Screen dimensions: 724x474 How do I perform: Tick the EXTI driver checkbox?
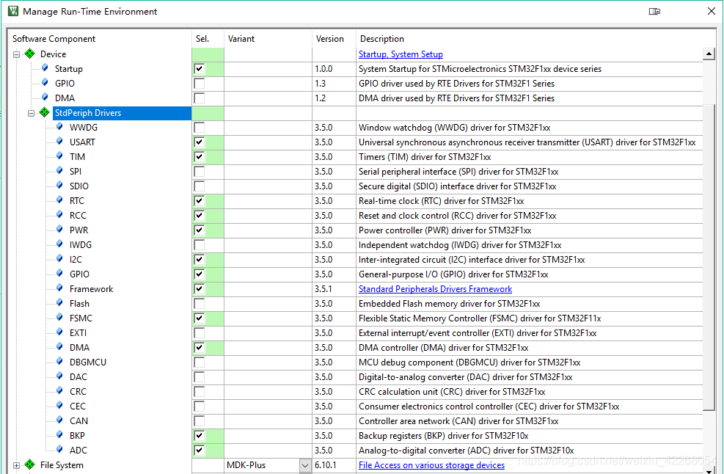[x=199, y=333]
